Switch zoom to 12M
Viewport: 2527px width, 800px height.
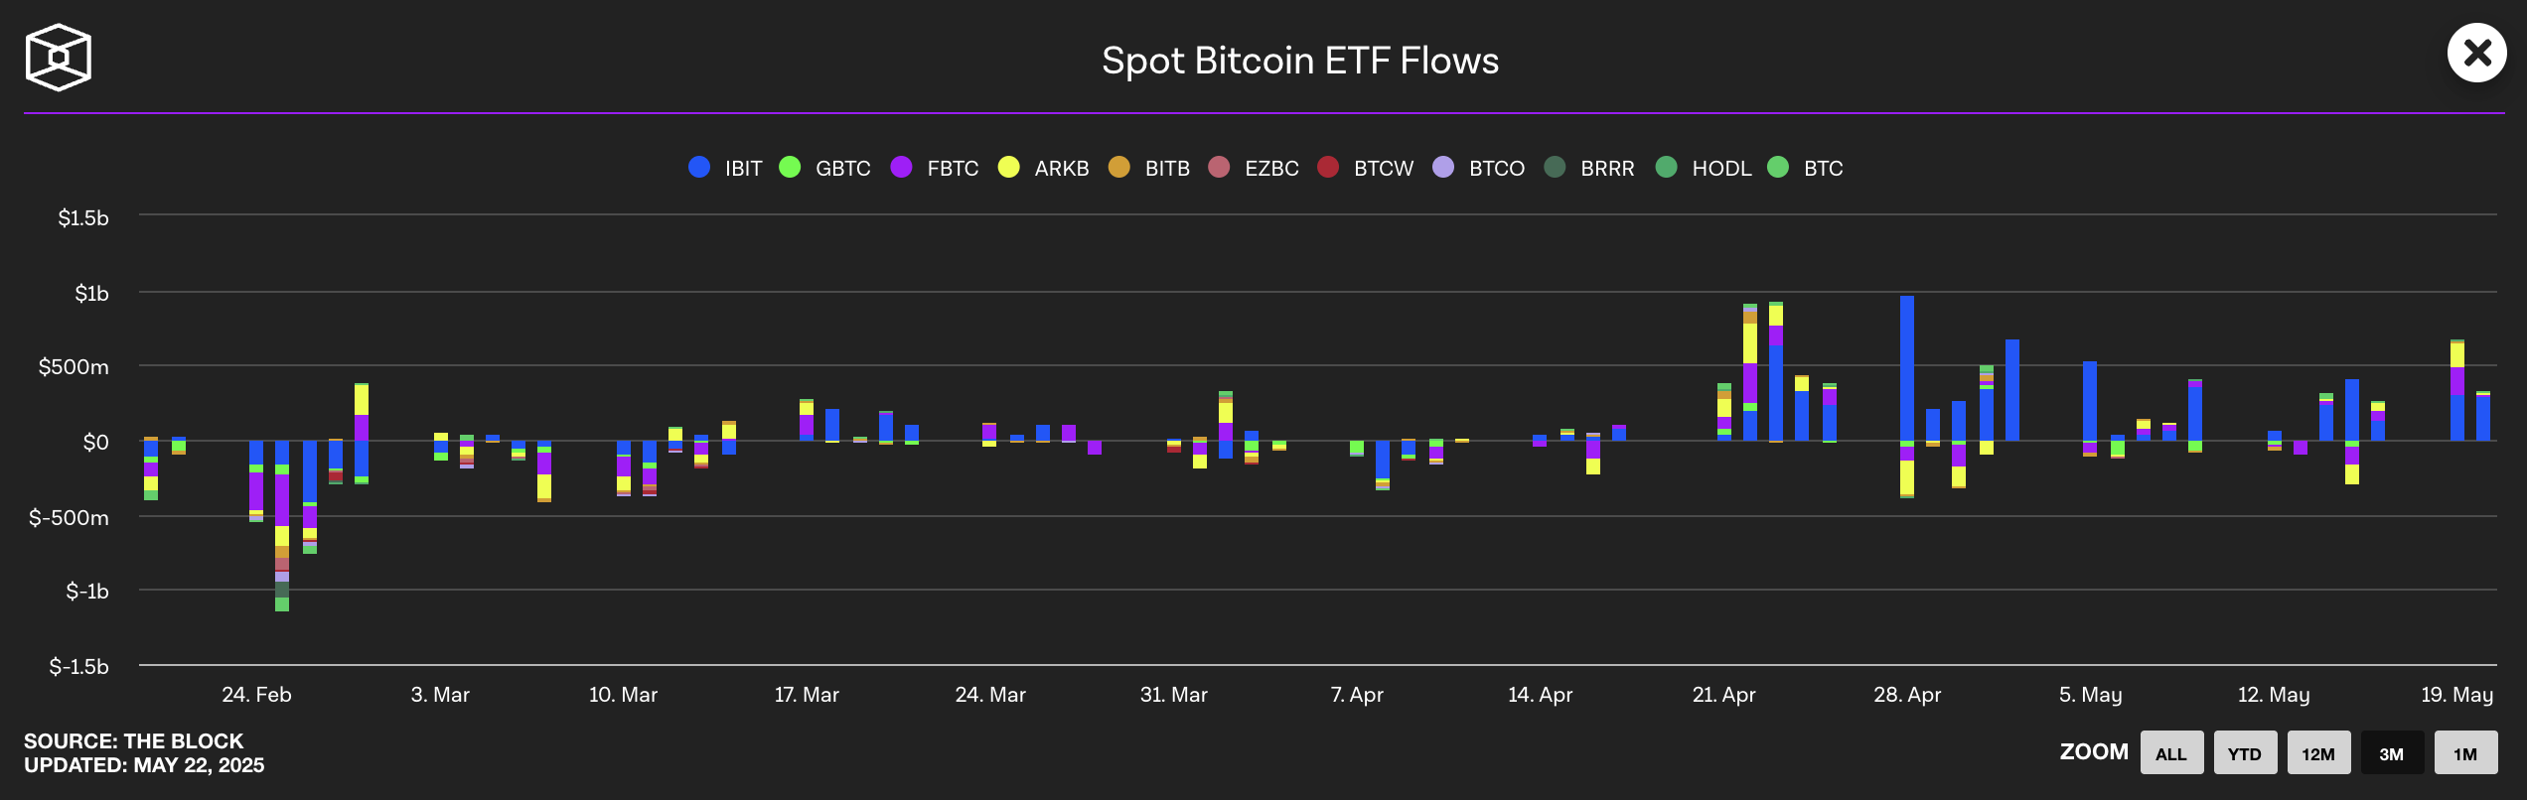tap(2318, 753)
